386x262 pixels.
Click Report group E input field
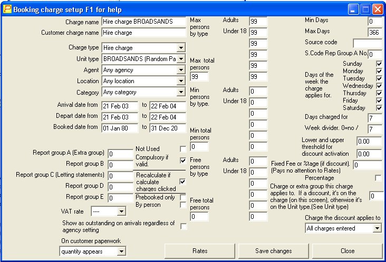pyautogui.click(x=120, y=198)
